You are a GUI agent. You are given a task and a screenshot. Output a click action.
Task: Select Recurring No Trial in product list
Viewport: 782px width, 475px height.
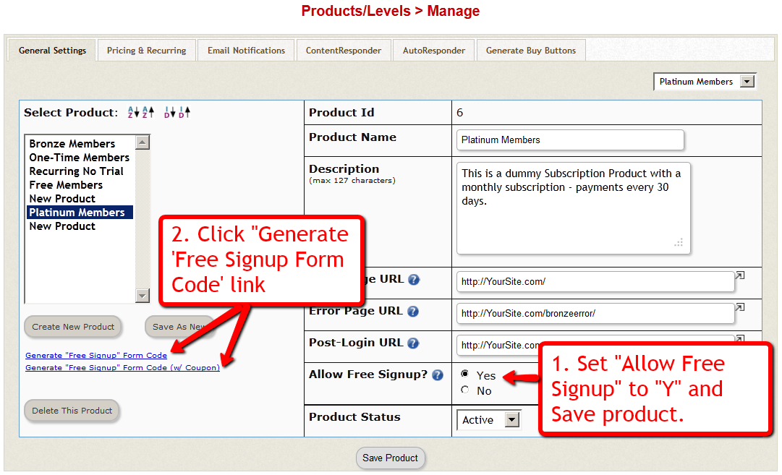(80, 171)
